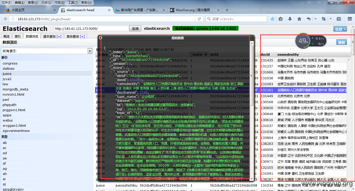Close the WooYun.org tab

219,10
